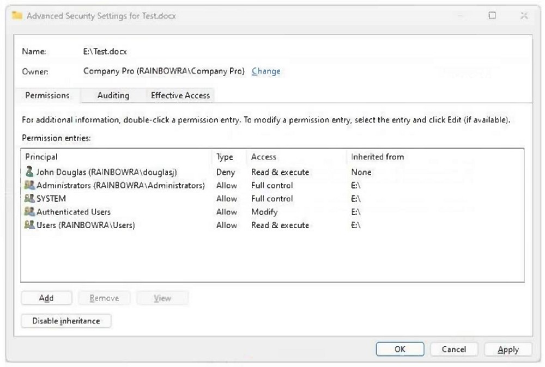The height and width of the screenshot is (367, 545).
Task: Open the Effective Access tab
Action: click(x=180, y=95)
